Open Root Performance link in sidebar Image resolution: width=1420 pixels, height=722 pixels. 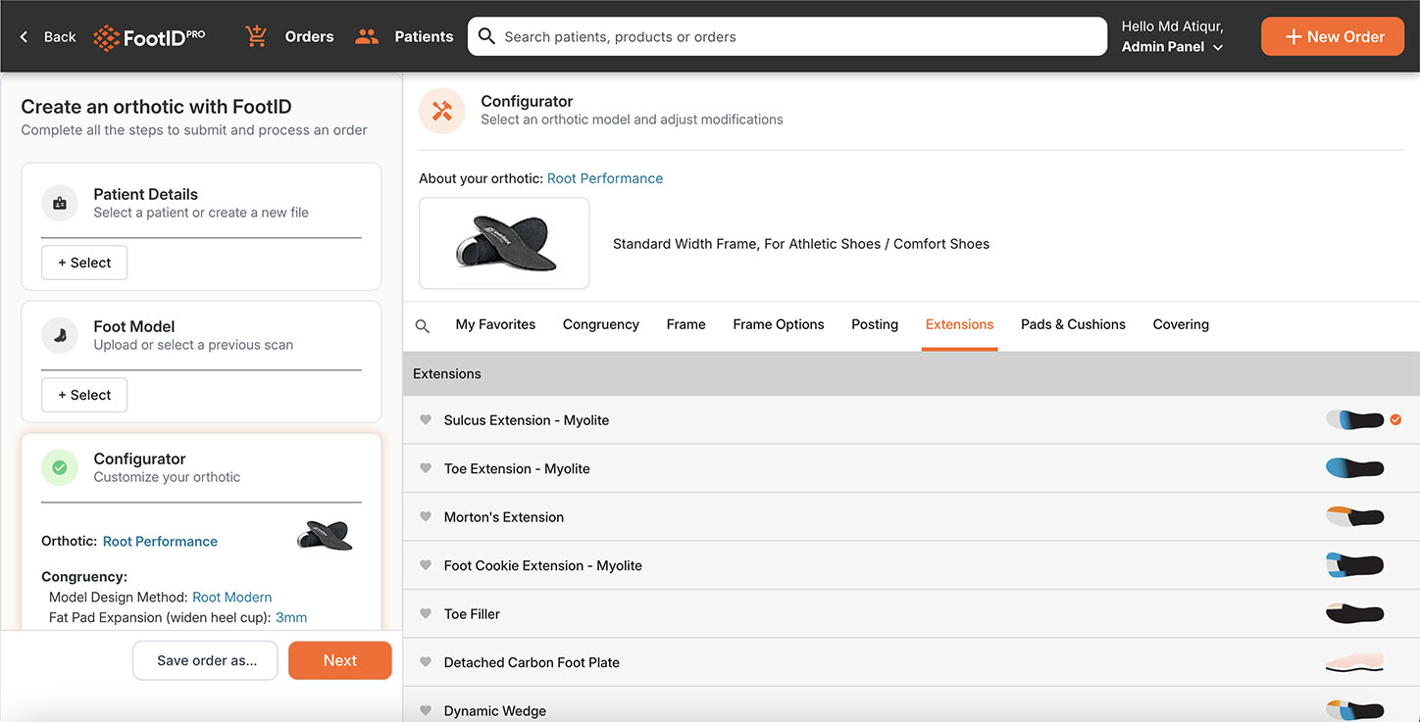point(160,541)
